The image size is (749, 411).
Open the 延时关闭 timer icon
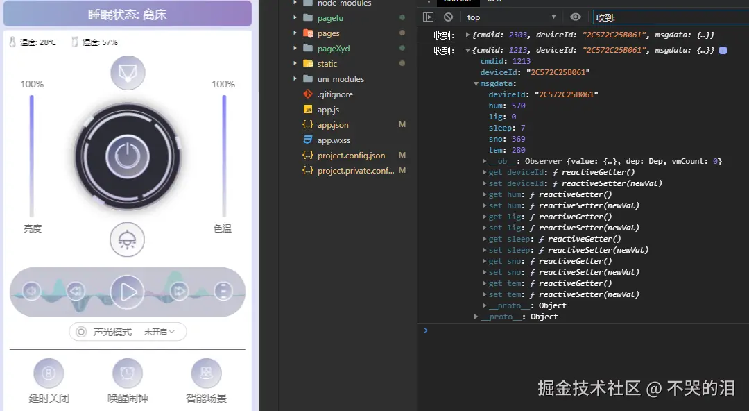(x=49, y=373)
